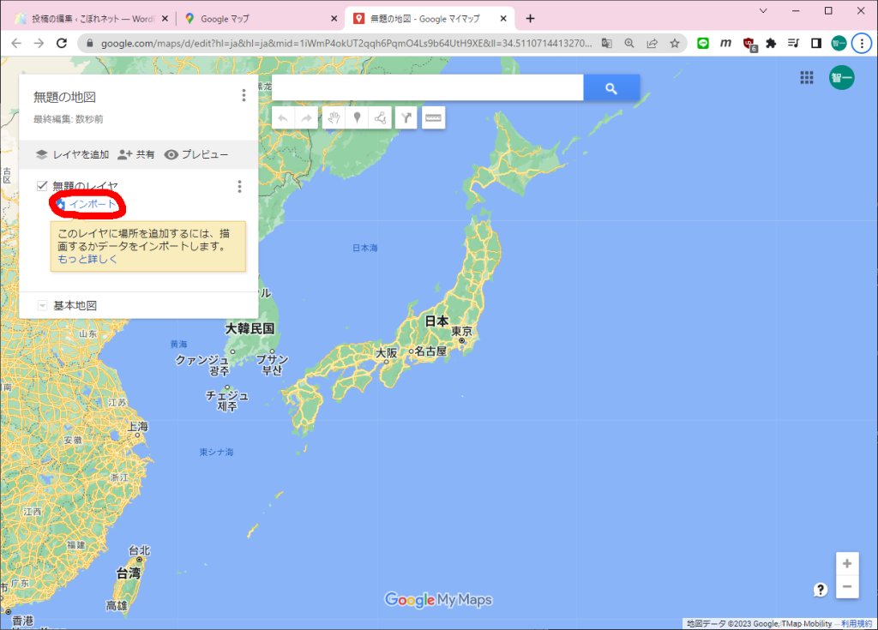Open the Google apps grid
The height and width of the screenshot is (630, 878).
(806, 77)
